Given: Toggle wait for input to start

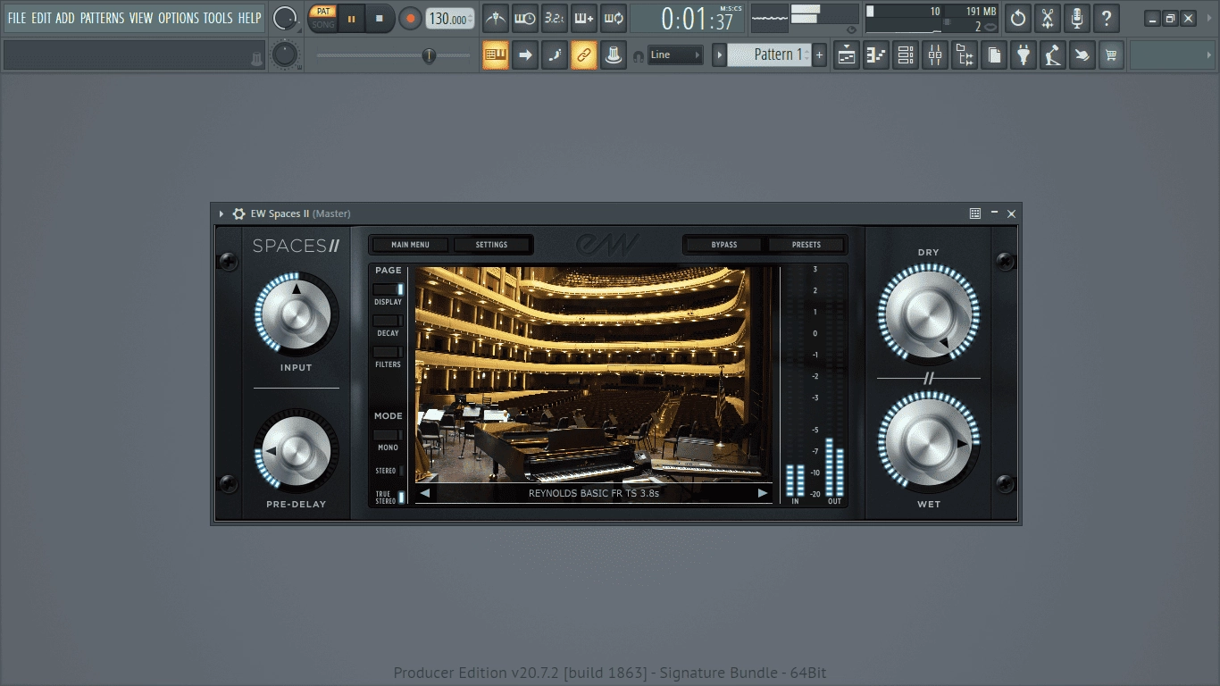Looking at the screenshot, I should point(525,18).
